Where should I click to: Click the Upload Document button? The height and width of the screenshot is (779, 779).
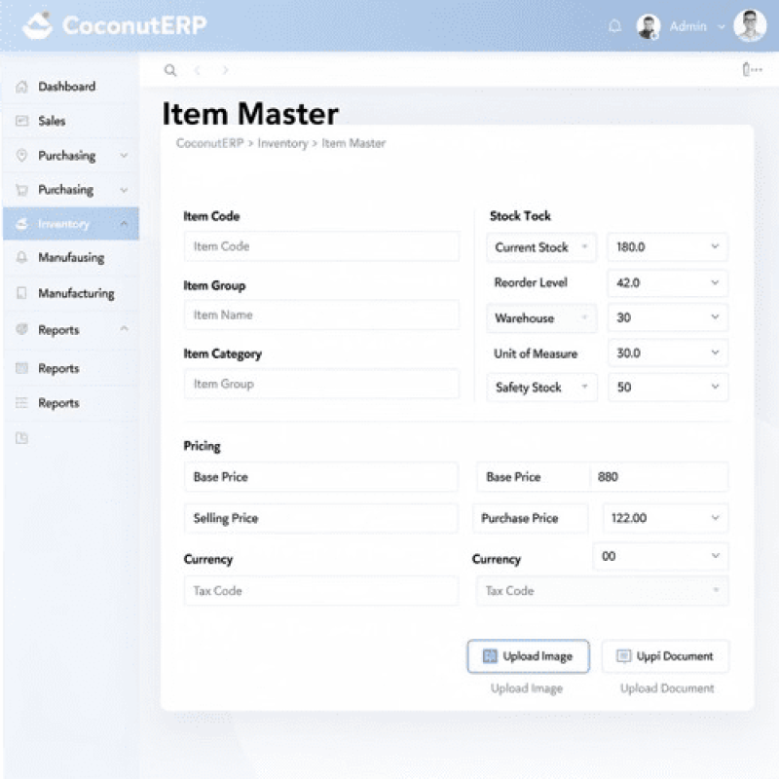pyautogui.click(x=665, y=656)
